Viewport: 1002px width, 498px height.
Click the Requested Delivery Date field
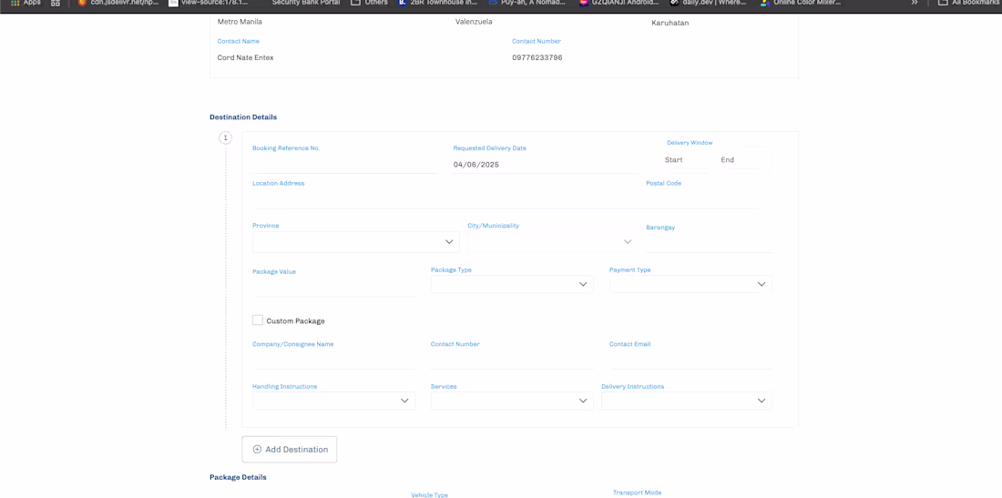[545, 165]
